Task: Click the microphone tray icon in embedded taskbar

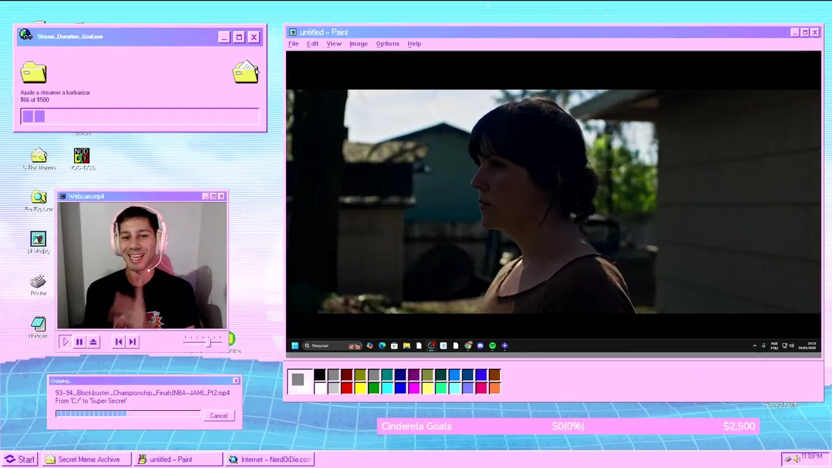Action: click(x=764, y=346)
